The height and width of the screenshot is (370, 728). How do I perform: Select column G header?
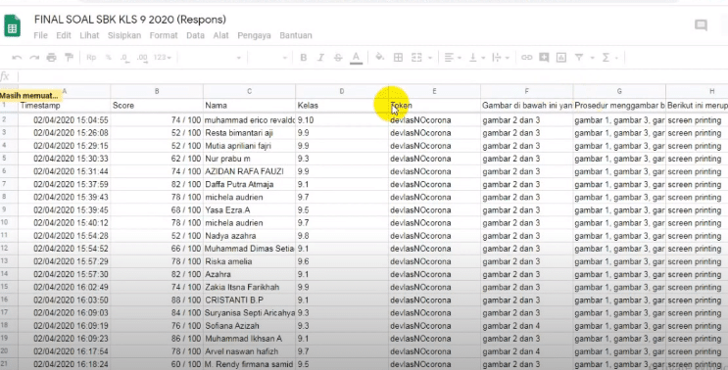coord(619,91)
